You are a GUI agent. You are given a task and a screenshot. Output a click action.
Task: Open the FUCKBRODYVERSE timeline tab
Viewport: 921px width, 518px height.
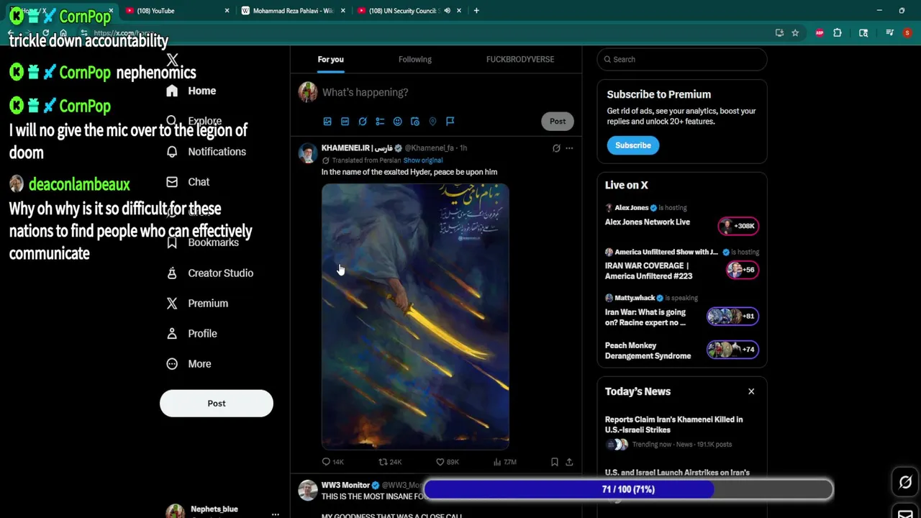pyautogui.click(x=520, y=59)
